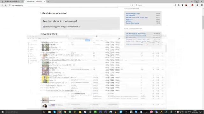This screenshot has width=204, height=114.
Task: Select 1080p for Natsume Yuujinchou Go
Action: pyautogui.click(x=117, y=83)
